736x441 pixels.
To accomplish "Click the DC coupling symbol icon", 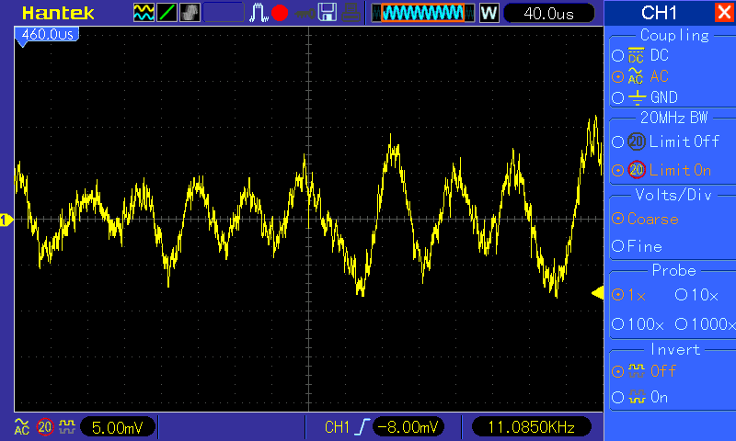I will click(x=636, y=55).
